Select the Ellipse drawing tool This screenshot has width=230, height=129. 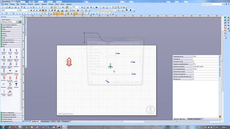click(x=100, y=14)
